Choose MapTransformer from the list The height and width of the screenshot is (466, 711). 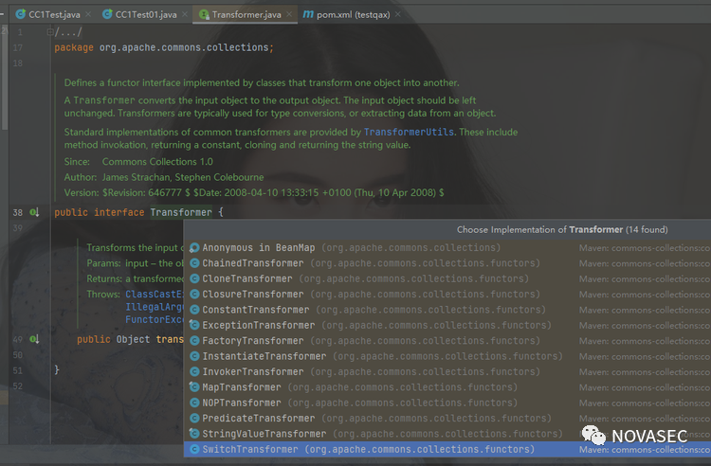(447, 387)
